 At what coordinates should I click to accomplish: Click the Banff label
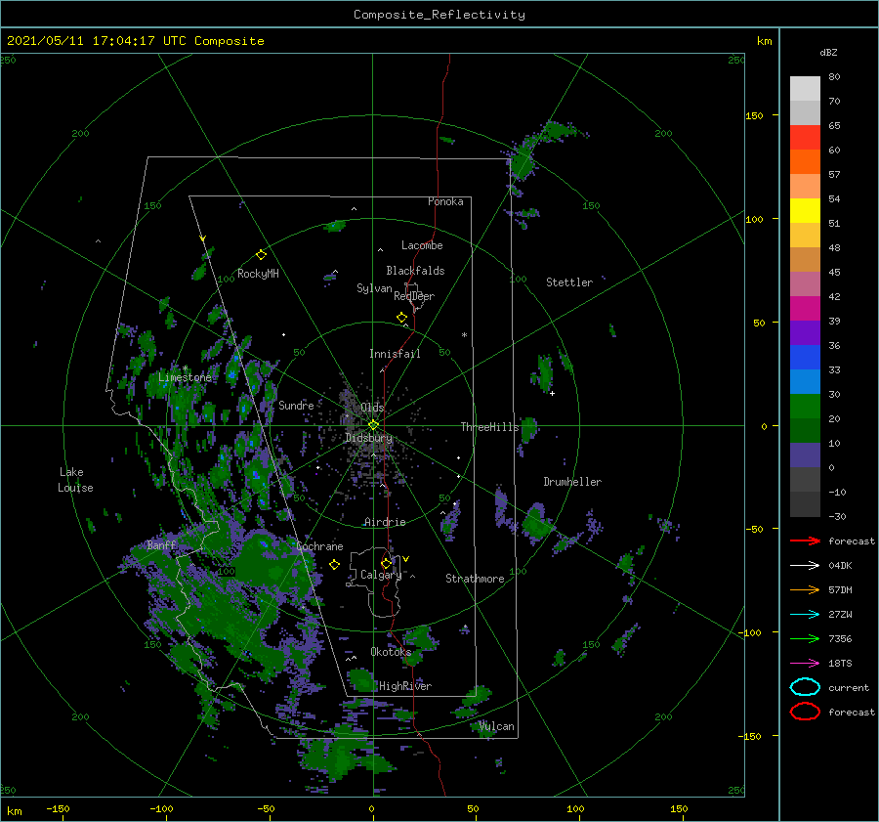(161, 544)
